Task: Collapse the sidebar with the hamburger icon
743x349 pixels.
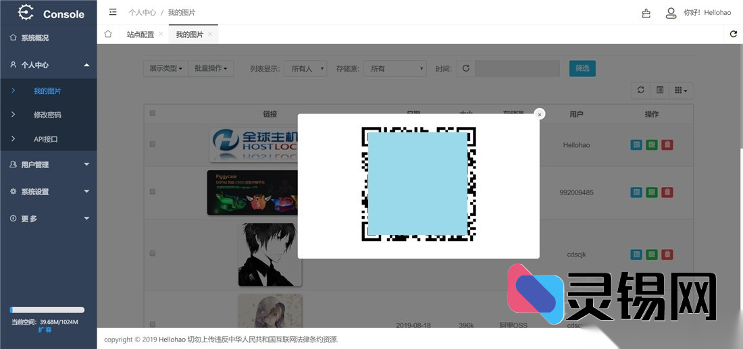Action: 113,12
